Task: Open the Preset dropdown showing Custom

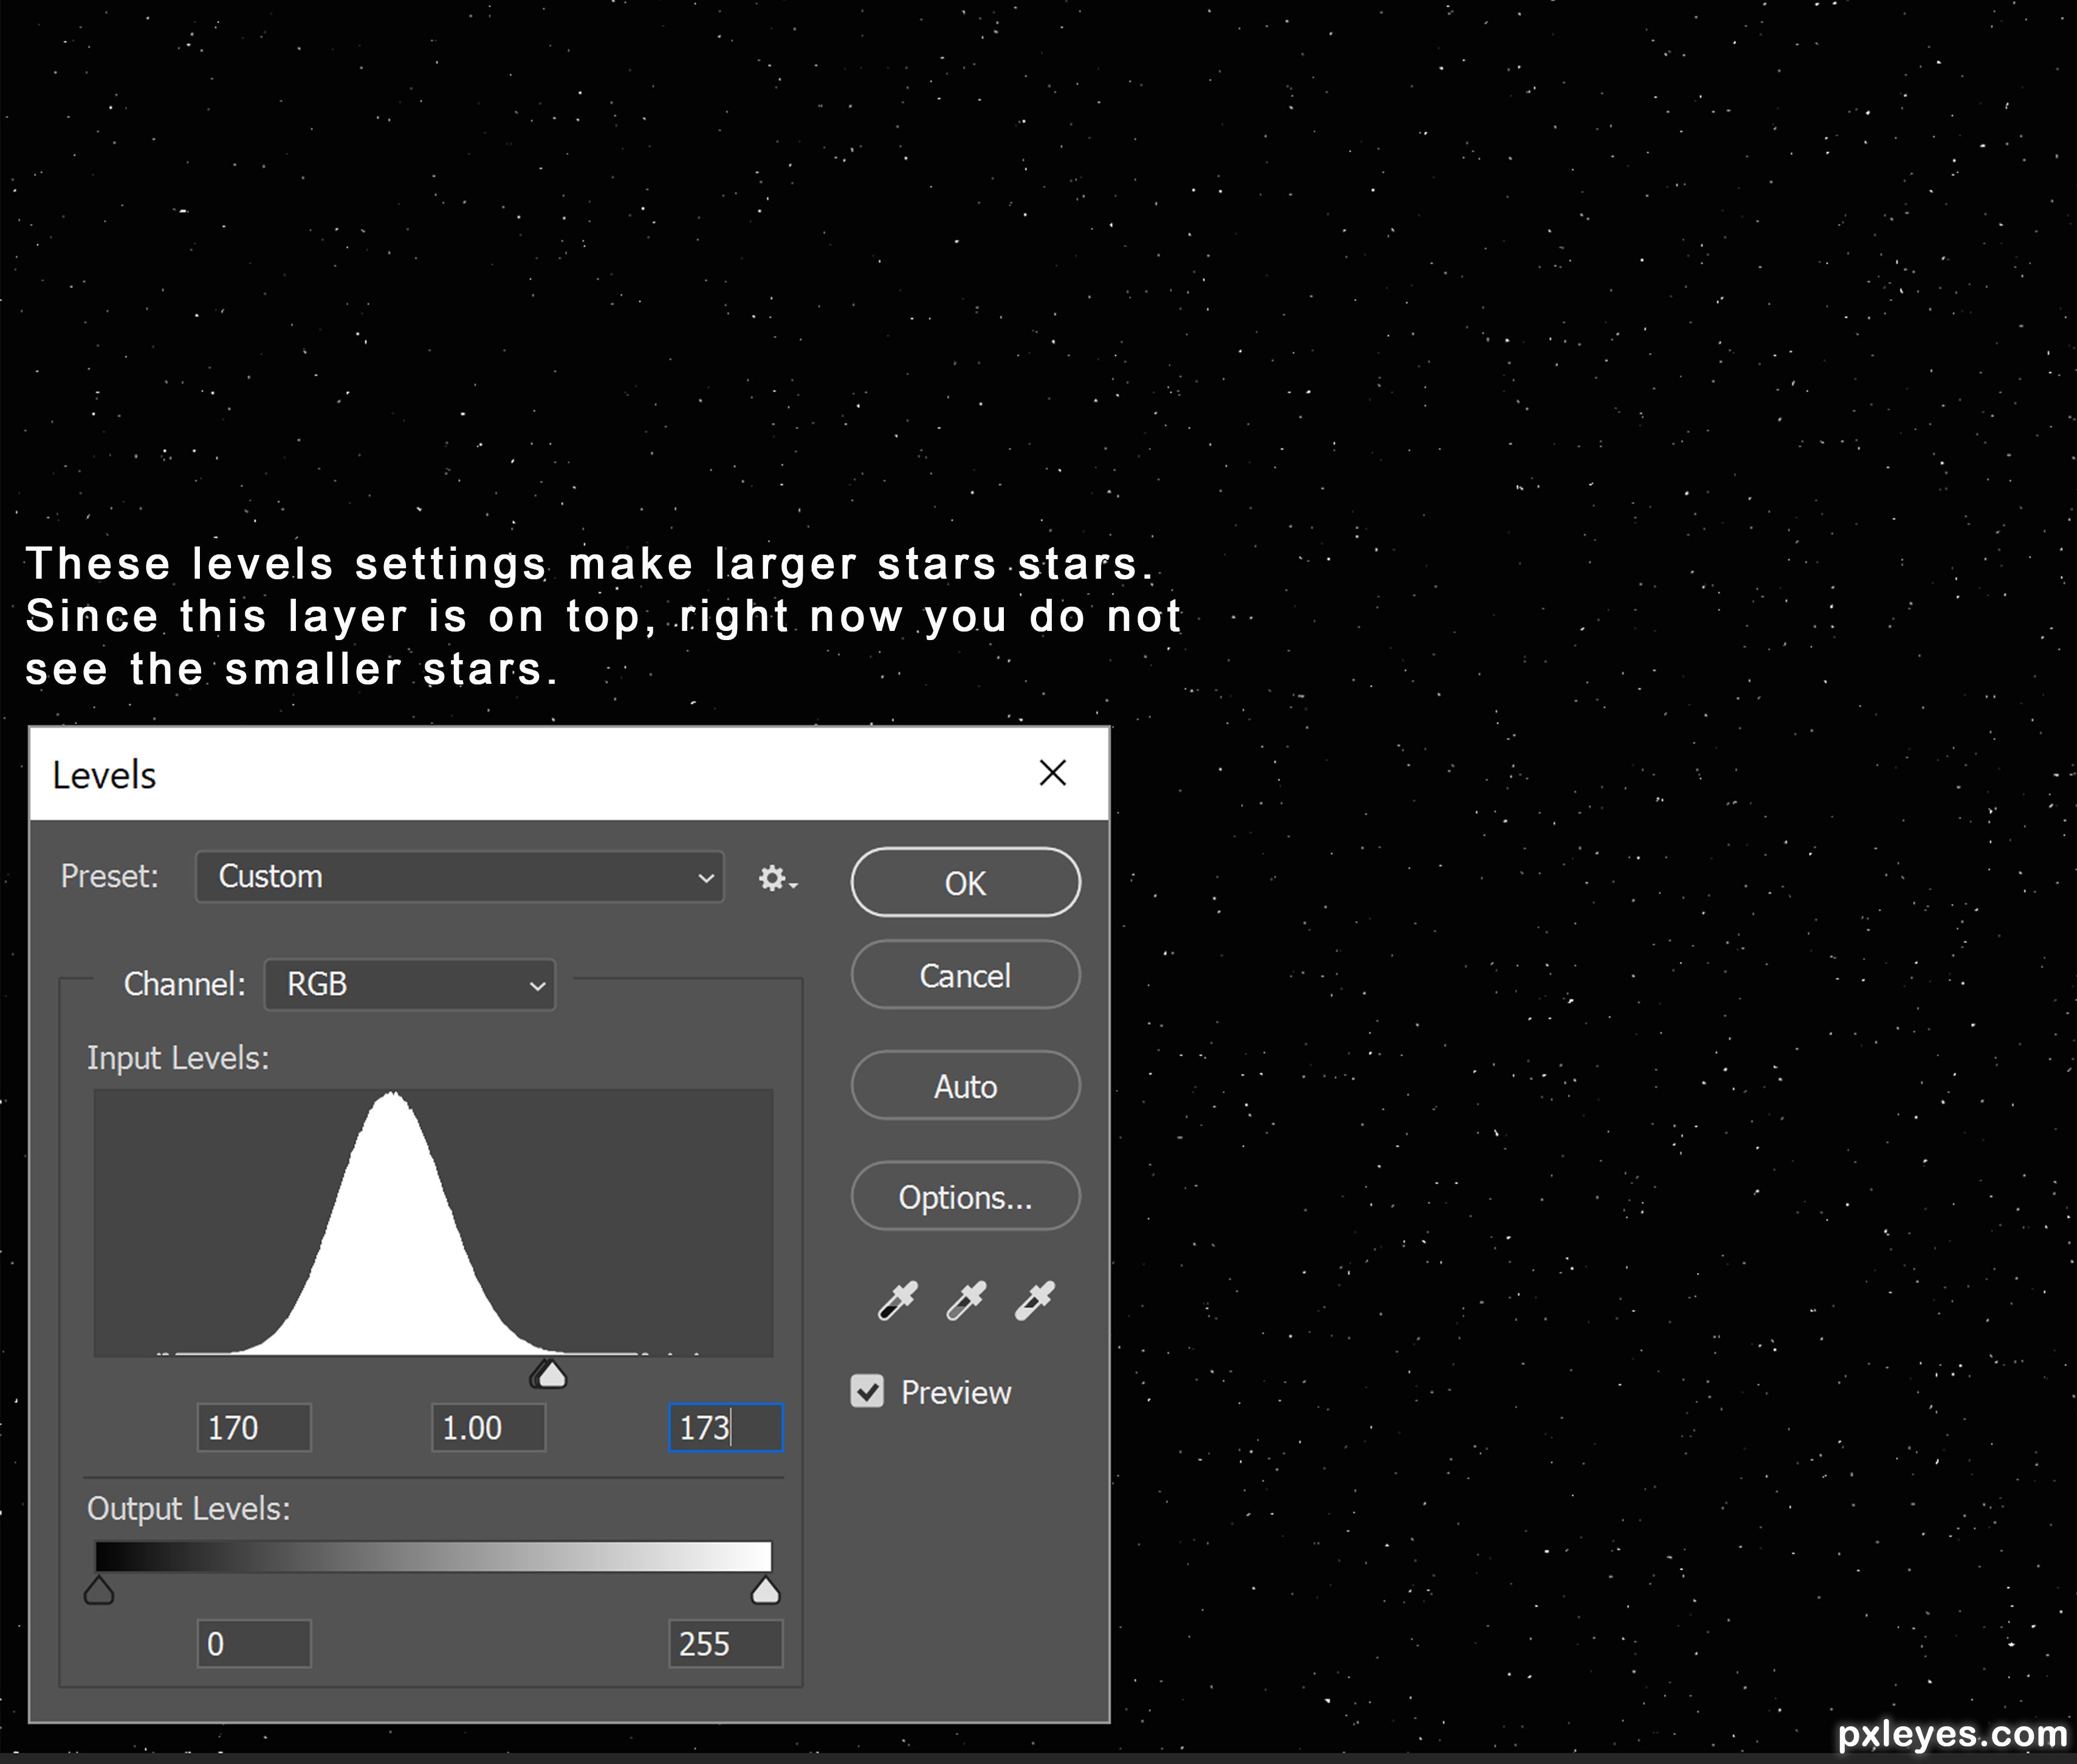Action: 460,877
